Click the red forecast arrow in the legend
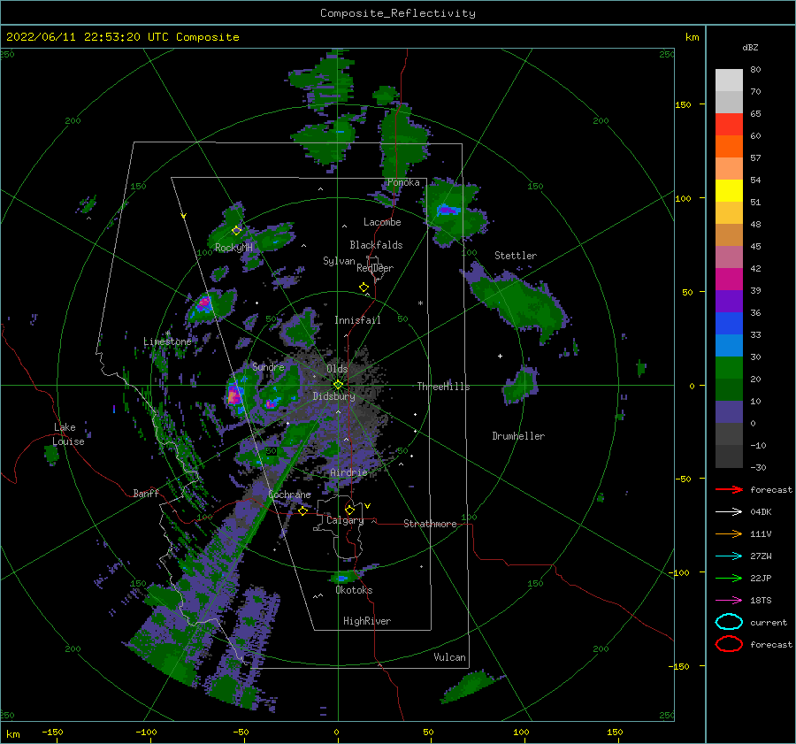The height and width of the screenshot is (744, 796). [729, 489]
